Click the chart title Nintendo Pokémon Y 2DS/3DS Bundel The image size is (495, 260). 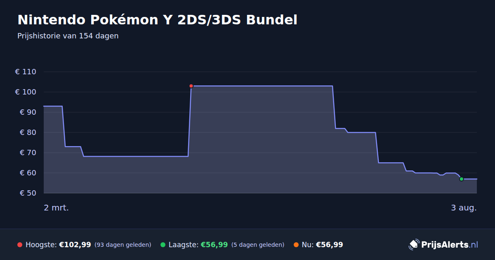(x=157, y=20)
